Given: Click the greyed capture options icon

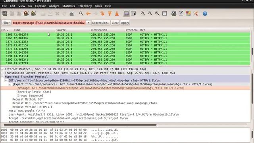Looking at the screenshot, I should pyautogui.click(x=12, y=14).
